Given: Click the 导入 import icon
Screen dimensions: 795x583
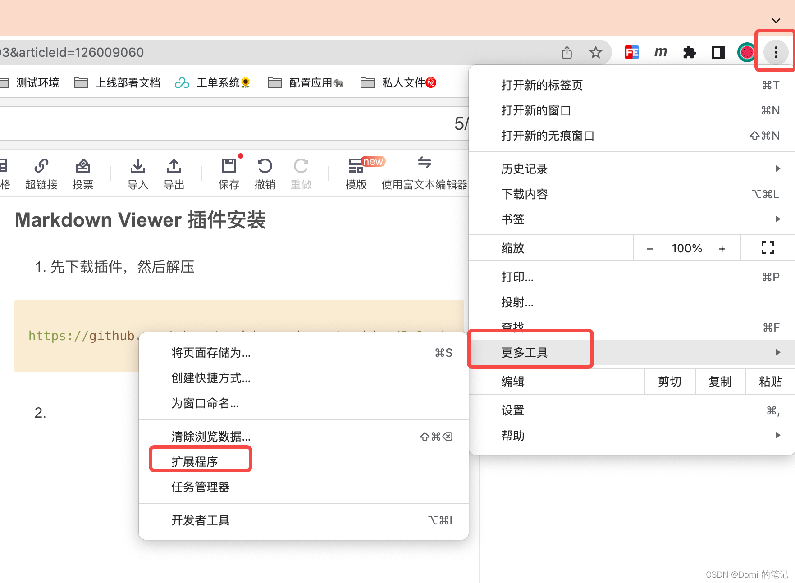Looking at the screenshot, I should click(138, 174).
